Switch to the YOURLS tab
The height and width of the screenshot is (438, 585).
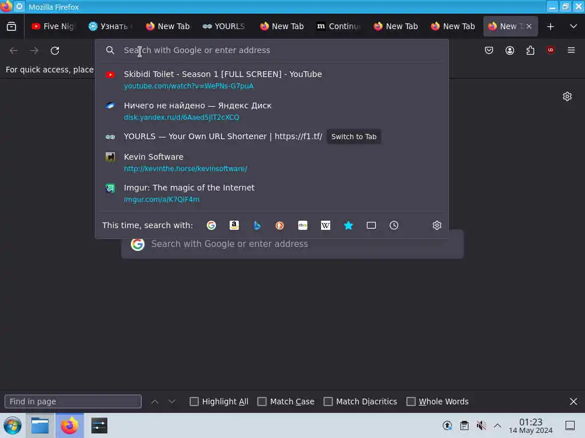[x=225, y=26]
